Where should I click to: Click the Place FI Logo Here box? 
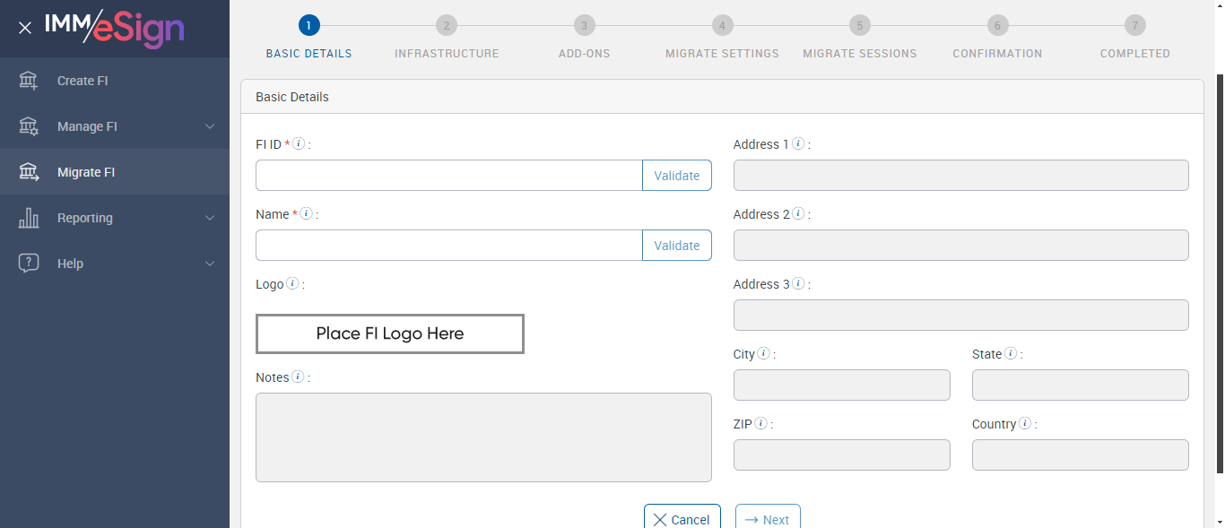(x=390, y=333)
